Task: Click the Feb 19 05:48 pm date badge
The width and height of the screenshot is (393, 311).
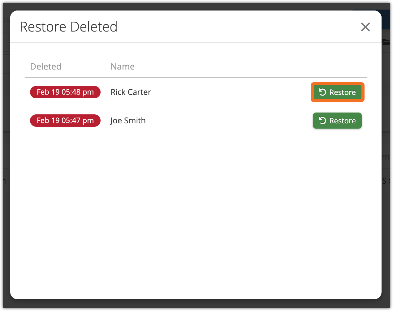Action: tap(65, 92)
